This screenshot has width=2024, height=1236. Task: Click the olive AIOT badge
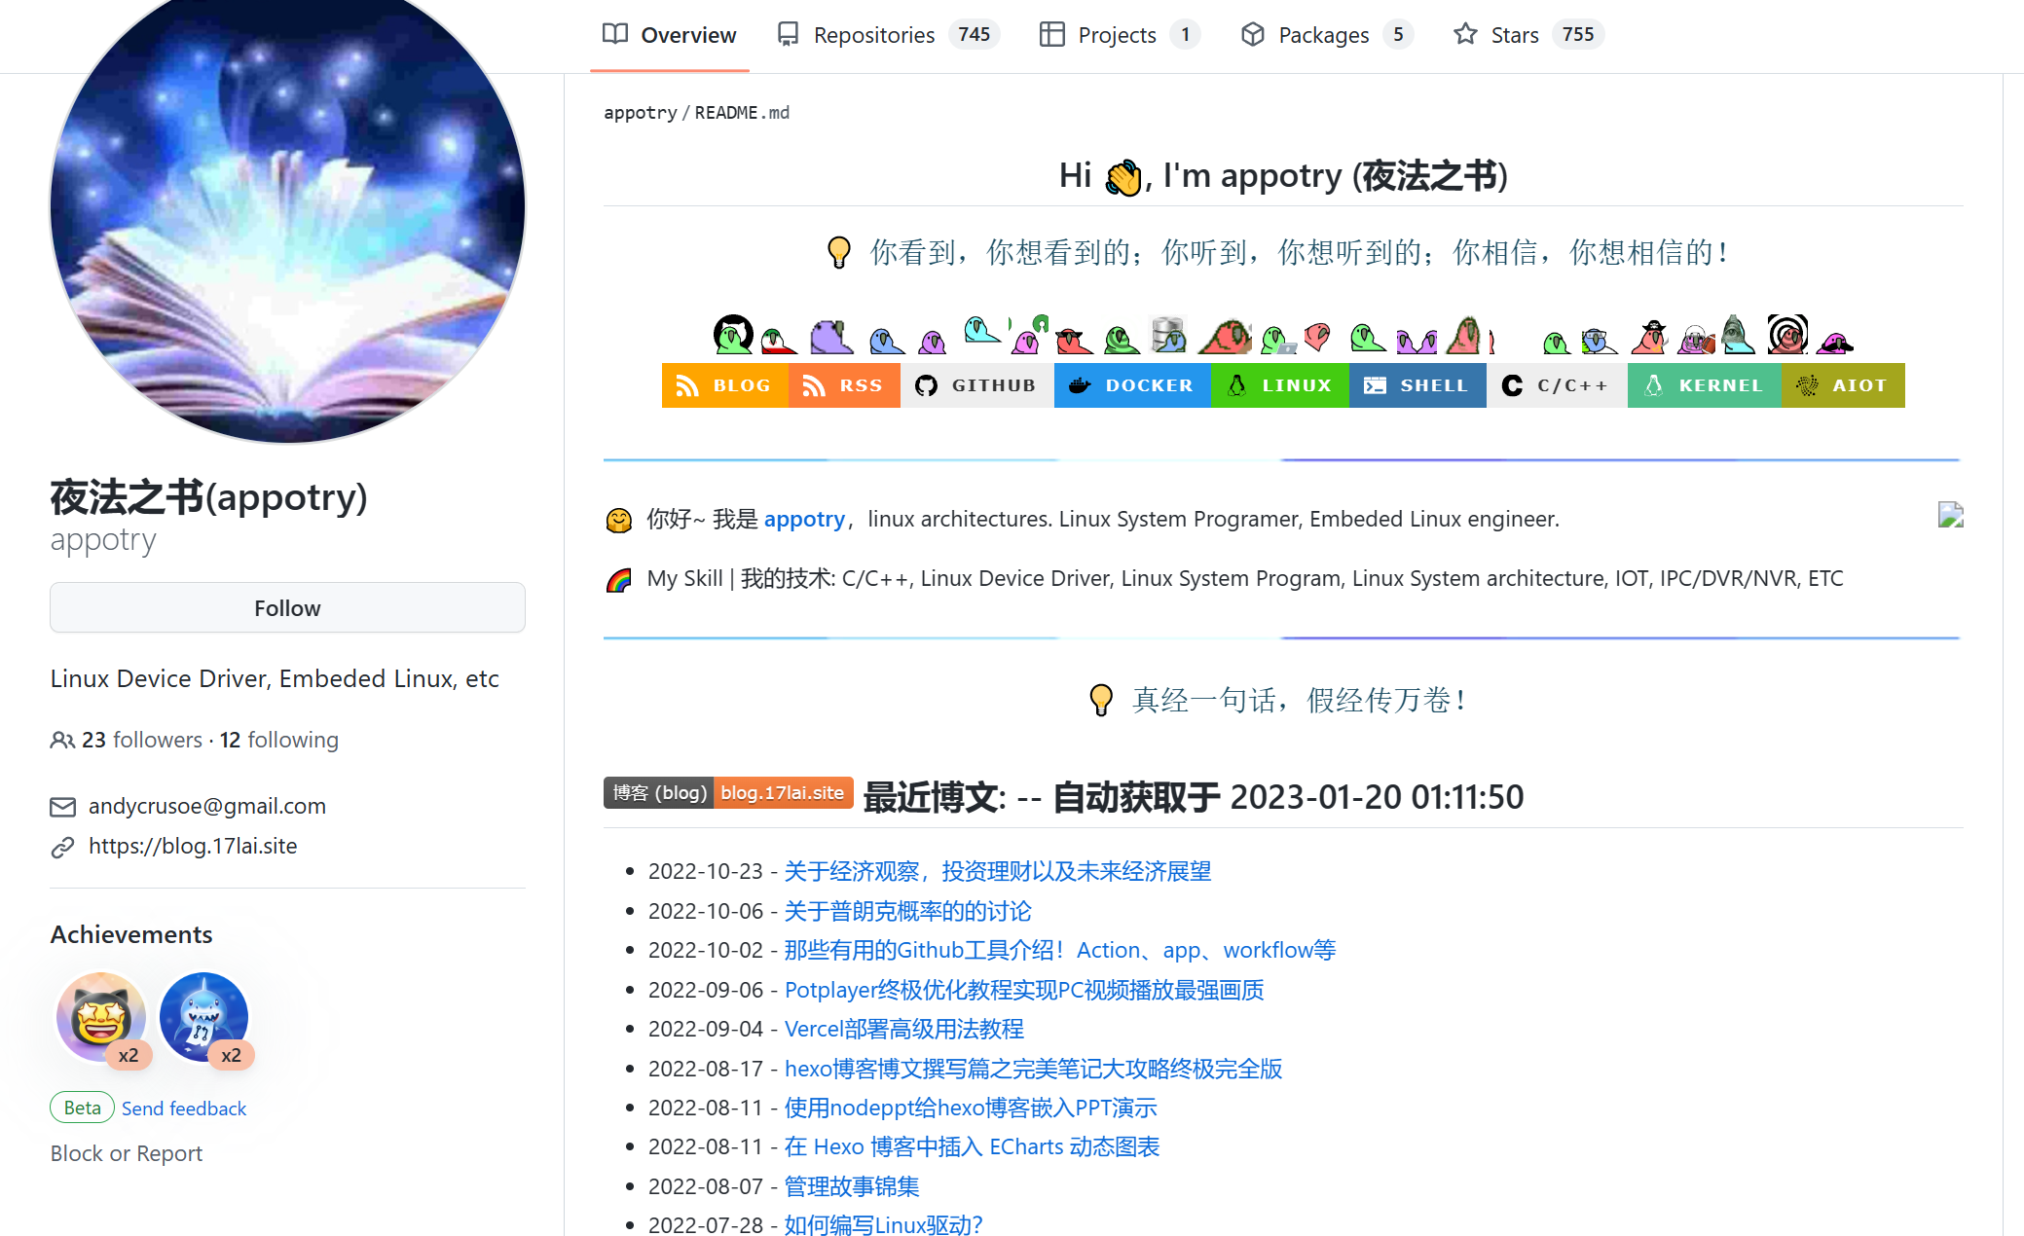1842,385
